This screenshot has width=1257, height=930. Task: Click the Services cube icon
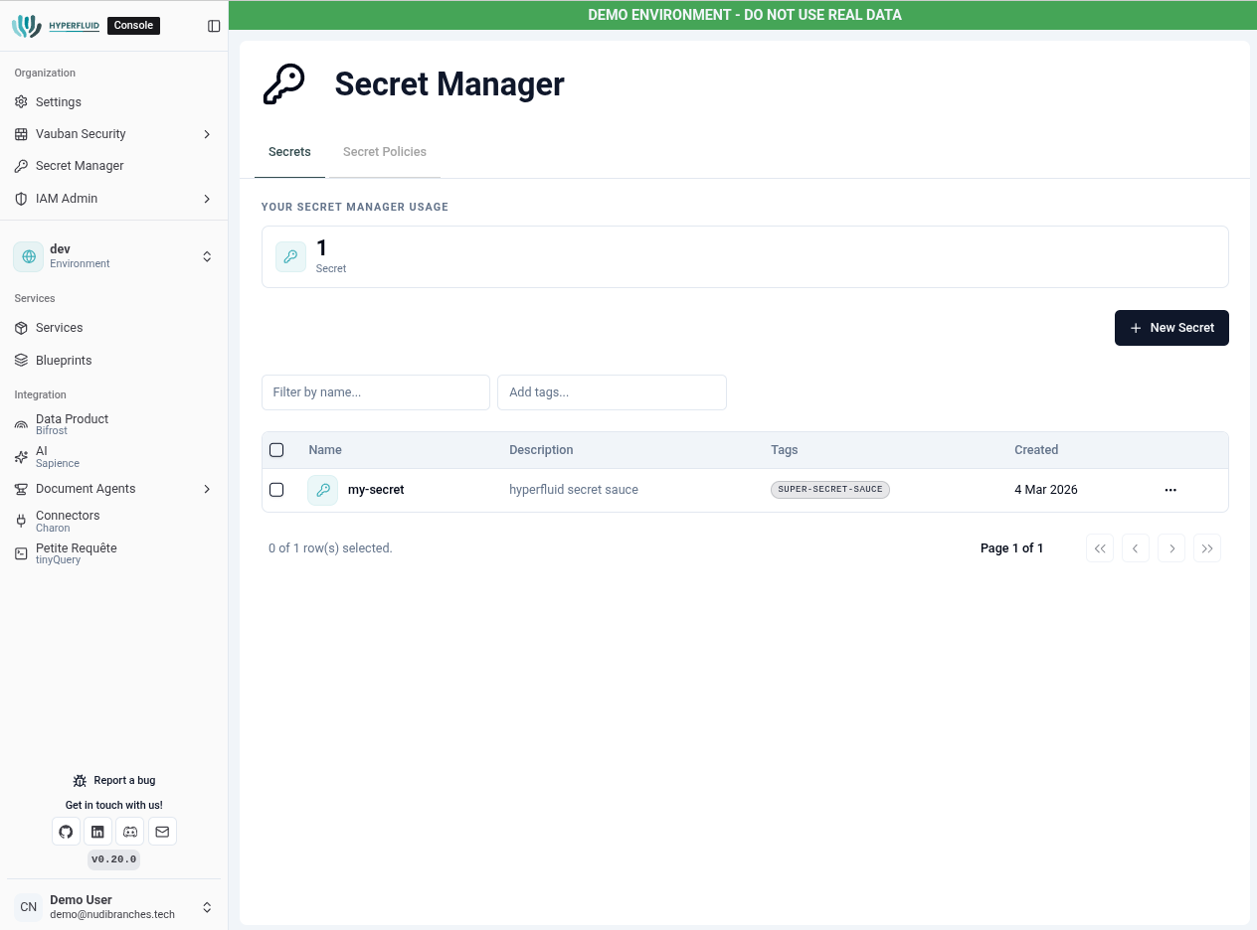[21, 328]
